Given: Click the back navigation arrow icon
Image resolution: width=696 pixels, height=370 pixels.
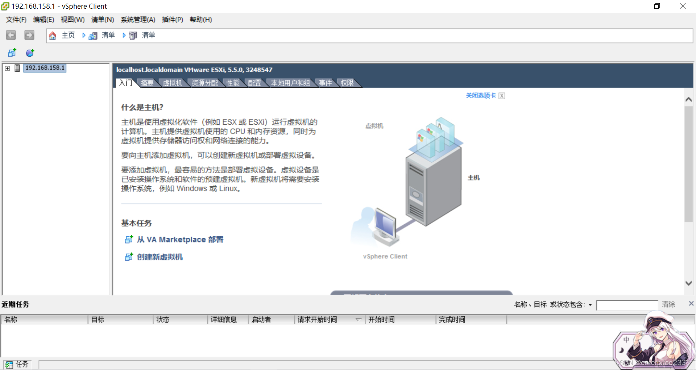Looking at the screenshot, I should point(11,35).
